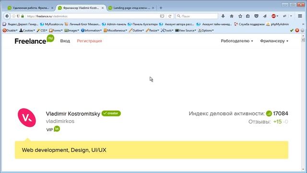Open the MyRusakov.ru bookmark
The width and height of the screenshot is (307, 173).
click(52, 24)
